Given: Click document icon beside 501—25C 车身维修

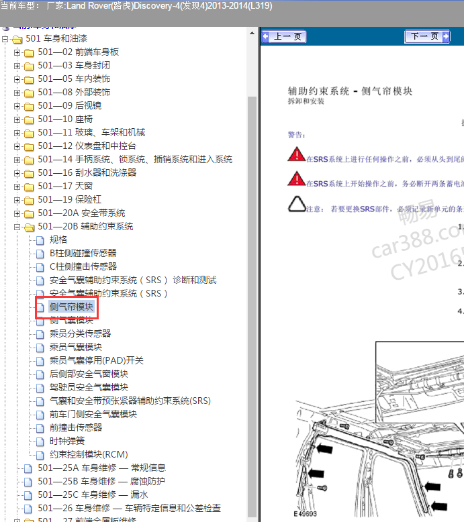Looking at the screenshot, I should (28, 495).
